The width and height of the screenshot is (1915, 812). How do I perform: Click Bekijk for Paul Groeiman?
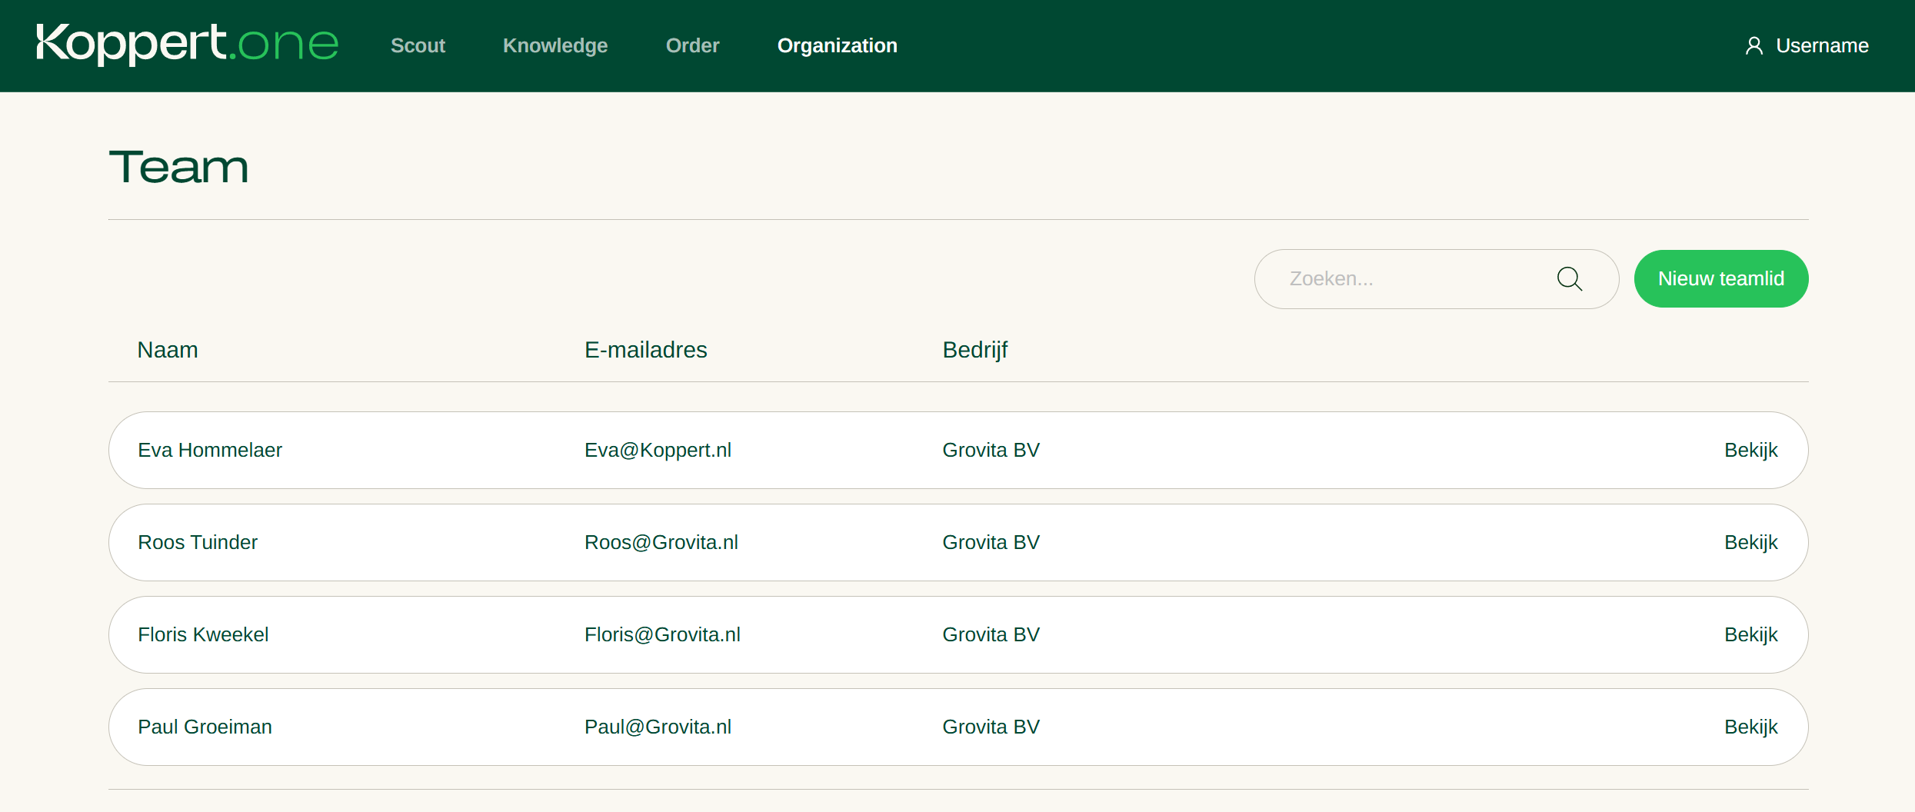pyautogui.click(x=1750, y=727)
